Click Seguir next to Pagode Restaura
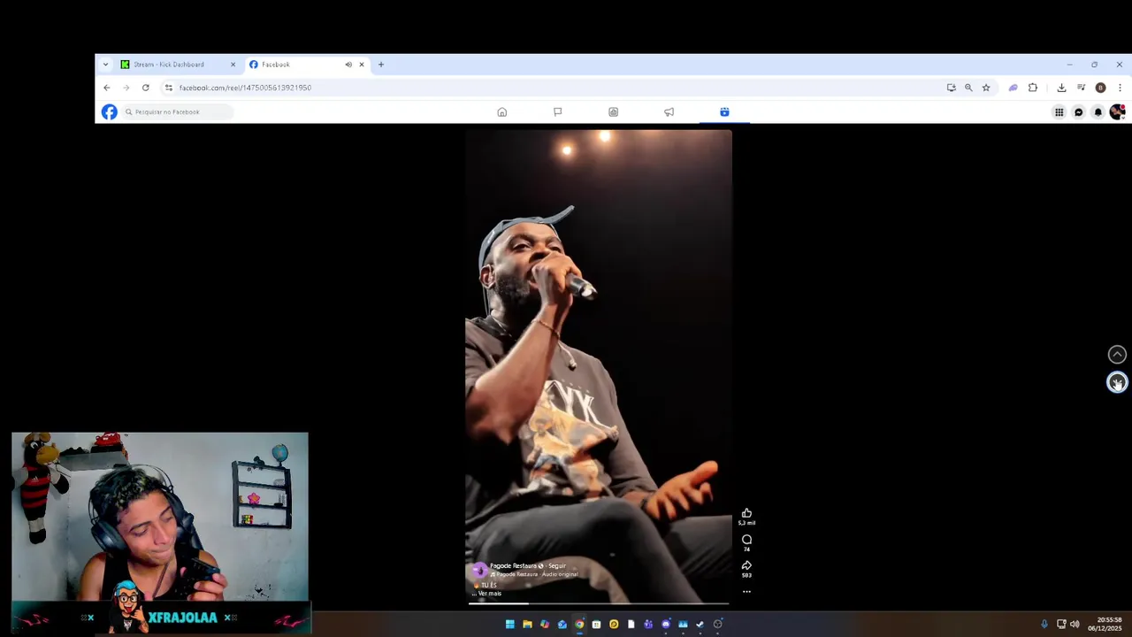 (x=556, y=566)
